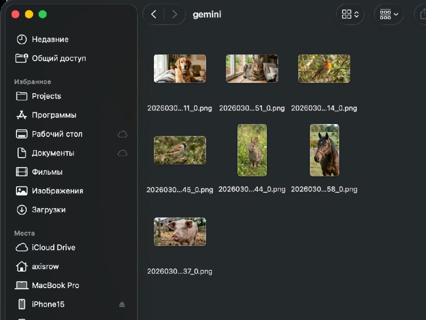Screen dimensions: 426x320
Task: Select Общий доступ sidebar folder
Action: tap(59, 59)
